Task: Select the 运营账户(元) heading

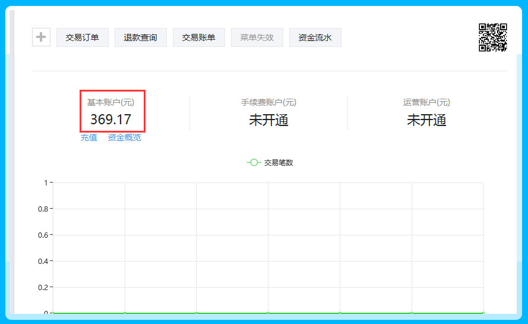Action: [x=426, y=102]
